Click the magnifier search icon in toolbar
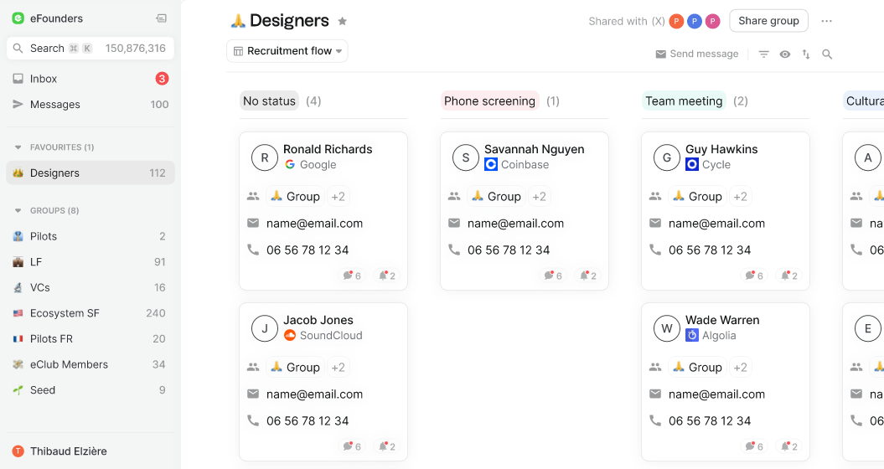Screen dimensions: 884x469 (827, 54)
